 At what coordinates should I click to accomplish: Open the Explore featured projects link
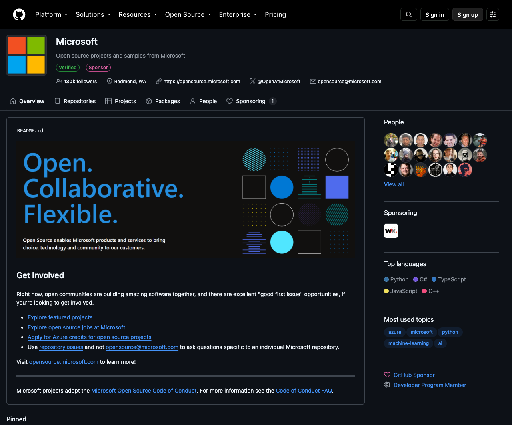coord(60,317)
